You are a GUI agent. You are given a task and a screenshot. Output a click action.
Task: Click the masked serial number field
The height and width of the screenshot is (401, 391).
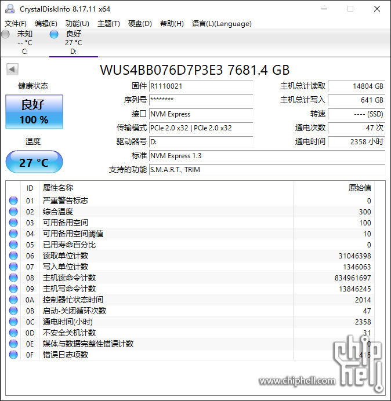tap(201, 100)
